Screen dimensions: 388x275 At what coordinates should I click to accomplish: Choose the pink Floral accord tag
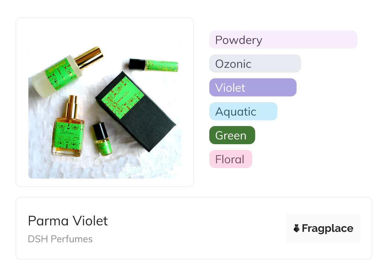click(230, 159)
